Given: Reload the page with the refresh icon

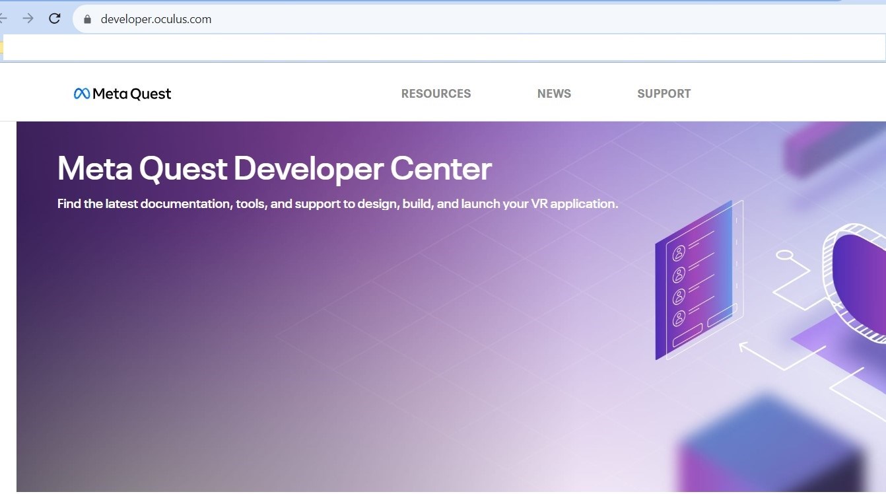Looking at the screenshot, I should (55, 18).
